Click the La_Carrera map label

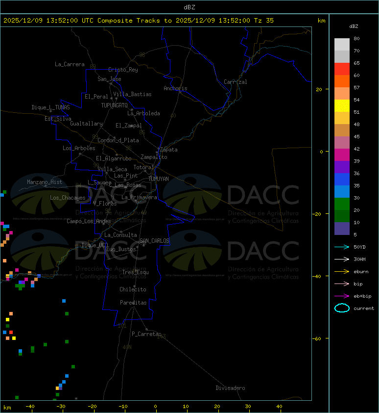[70, 64]
